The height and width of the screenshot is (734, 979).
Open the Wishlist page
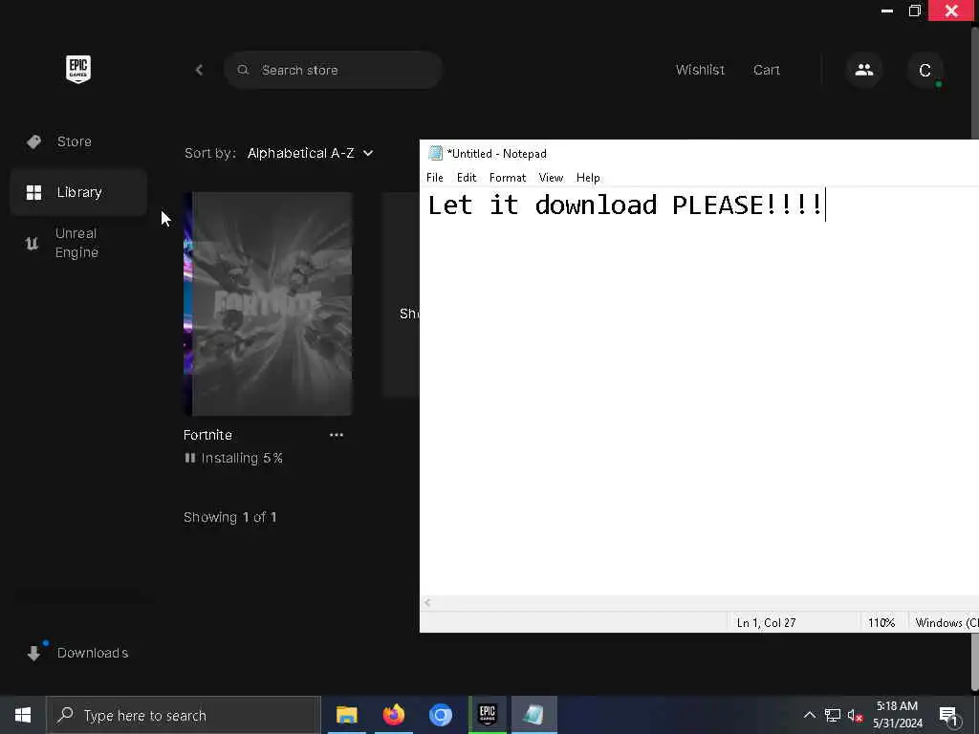pyautogui.click(x=700, y=70)
